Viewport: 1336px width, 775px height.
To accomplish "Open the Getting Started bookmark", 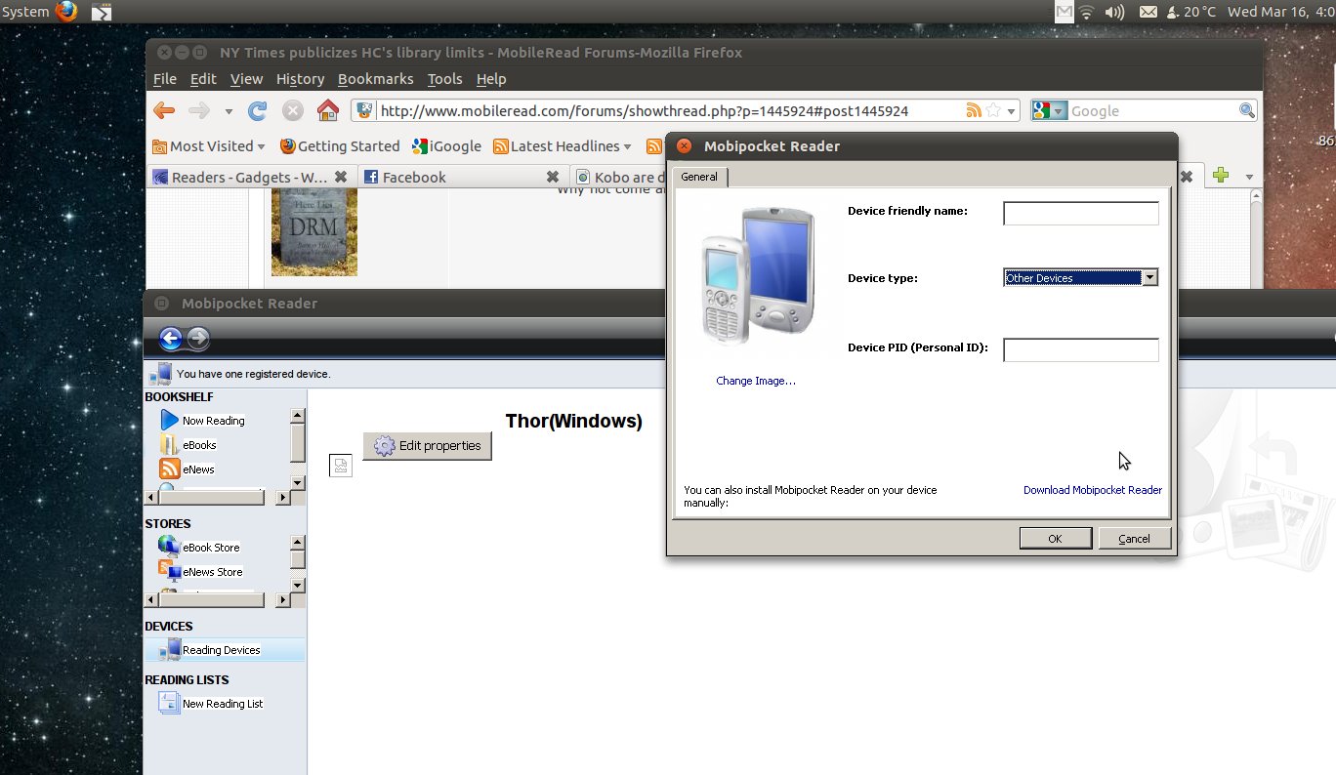I will pos(340,146).
